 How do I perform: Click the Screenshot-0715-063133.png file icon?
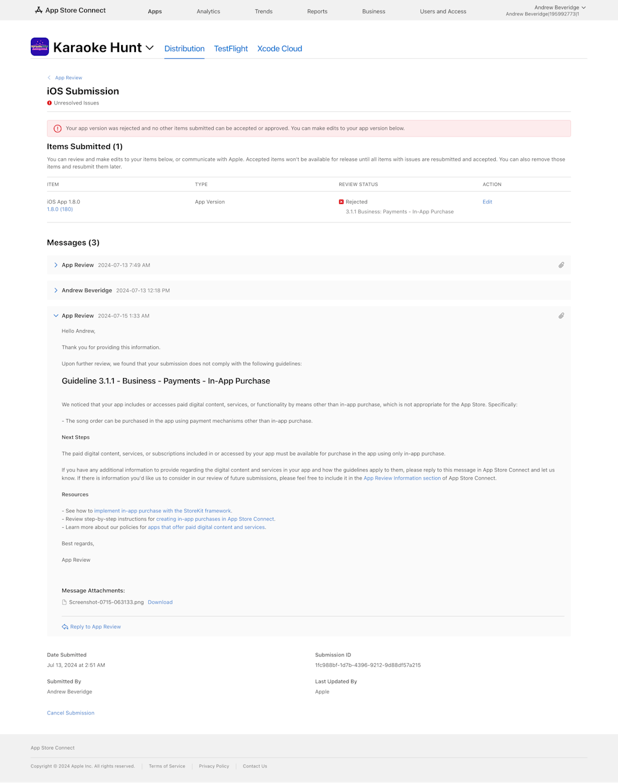[x=64, y=602]
